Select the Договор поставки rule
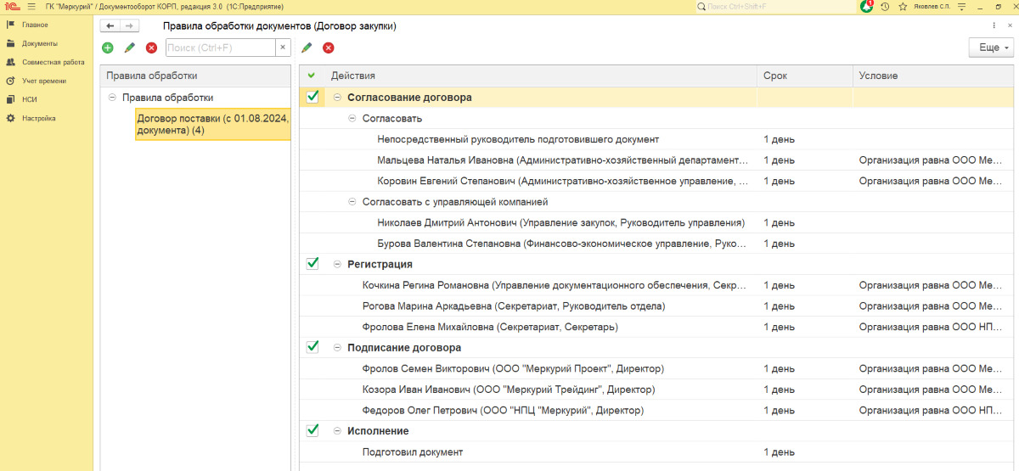 point(212,125)
